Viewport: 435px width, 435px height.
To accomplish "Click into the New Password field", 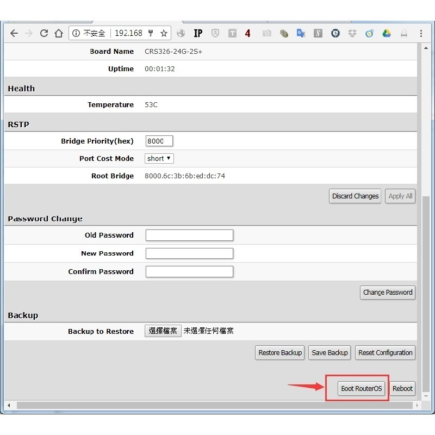I will [x=189, y=253].
